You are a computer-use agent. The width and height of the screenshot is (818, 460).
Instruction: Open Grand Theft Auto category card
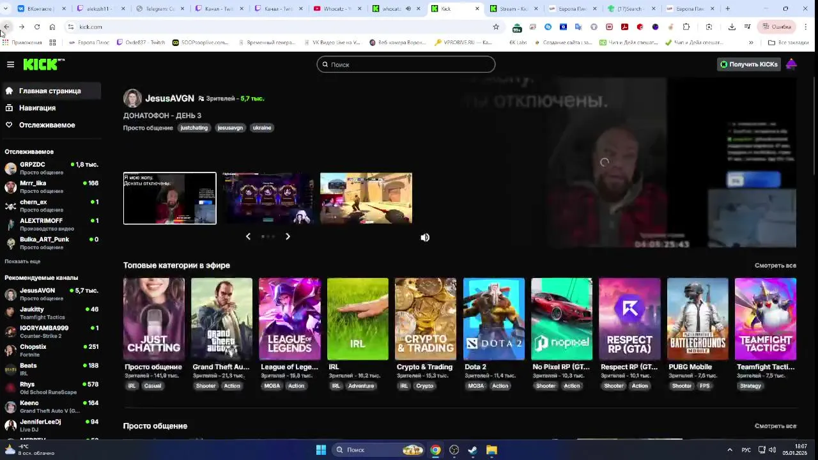(x=222, y=319)
